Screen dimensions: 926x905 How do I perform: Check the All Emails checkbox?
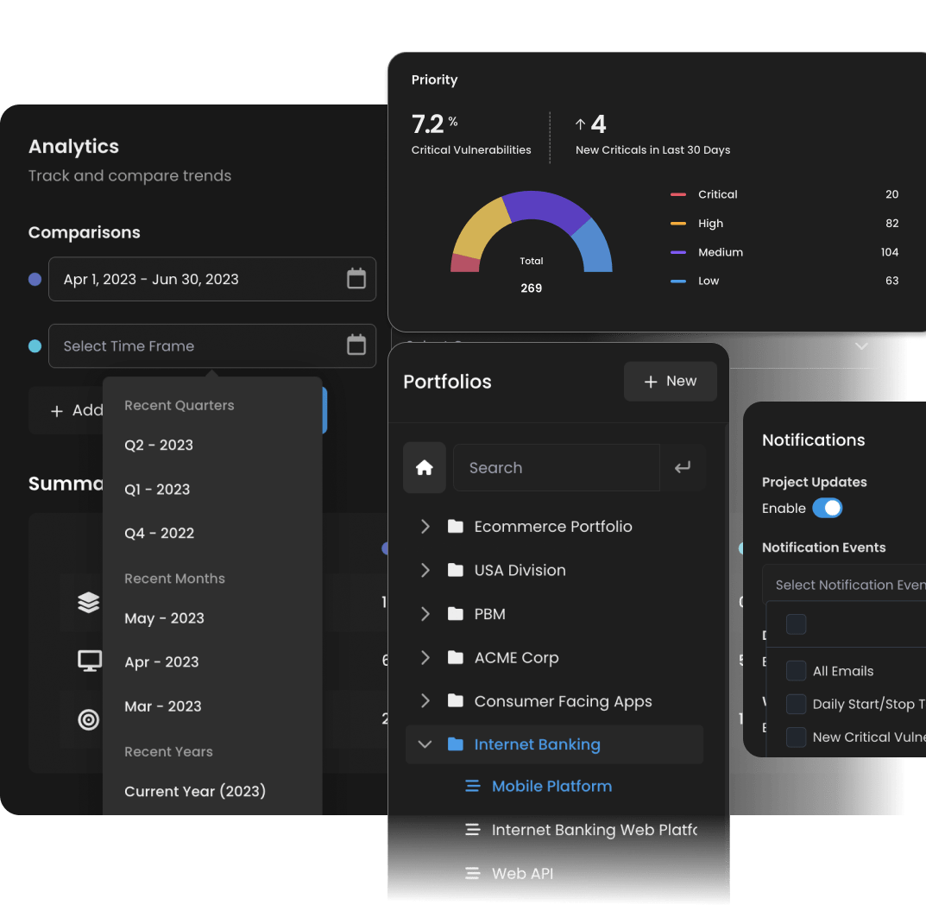click(796, 671)
